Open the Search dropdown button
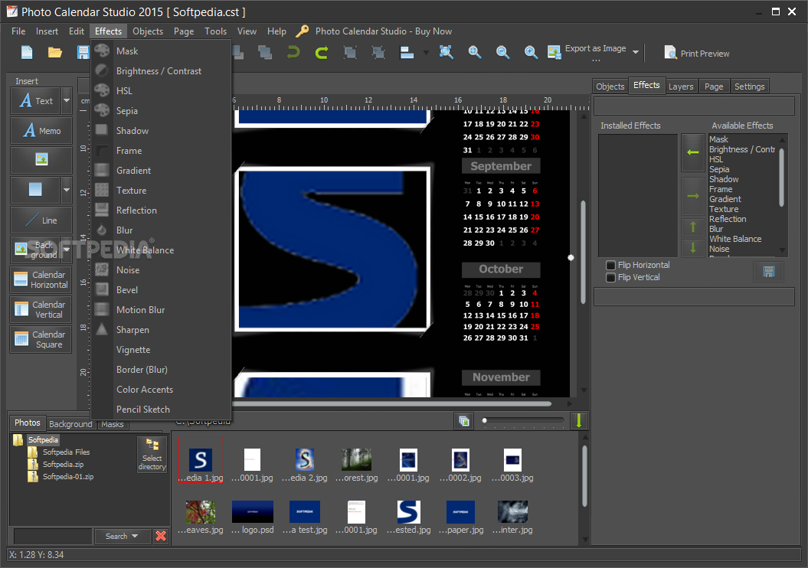 [122, 536]
